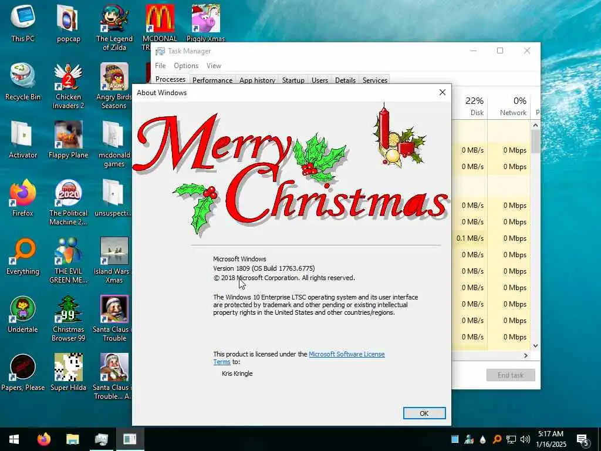Click the taskbar clock showing 5:17 AM
Screen dimensions: 601x451
point(551,439)
